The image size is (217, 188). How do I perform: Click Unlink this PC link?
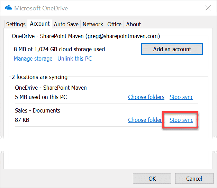[x=75, y=59]
